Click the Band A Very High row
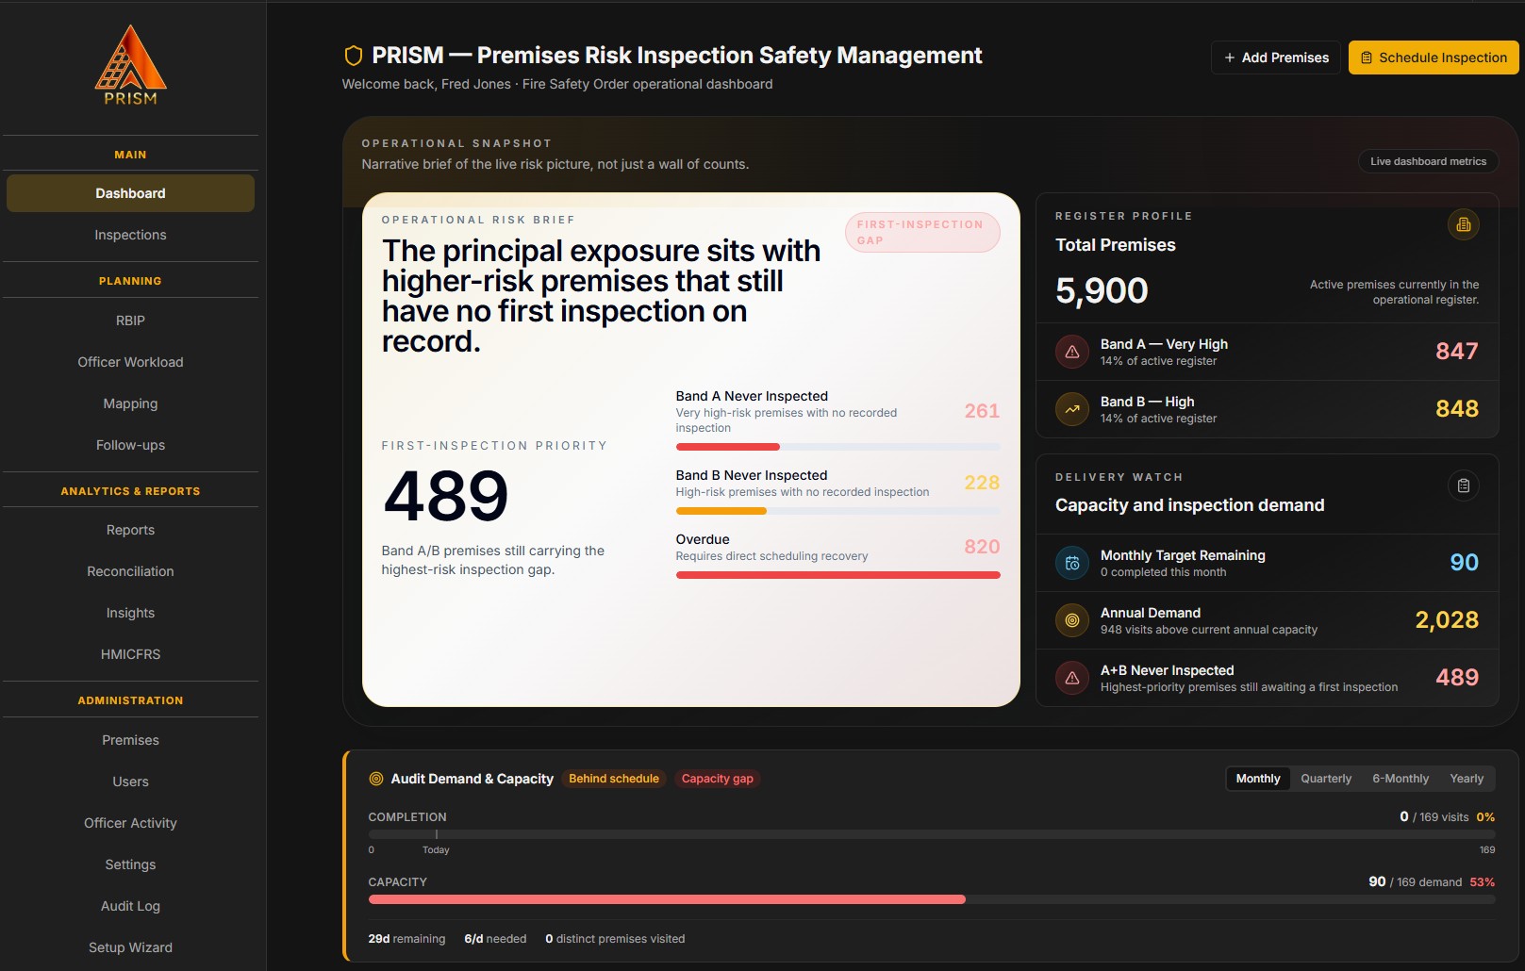Viewport: 1525px width, 971px height. 1267,352
